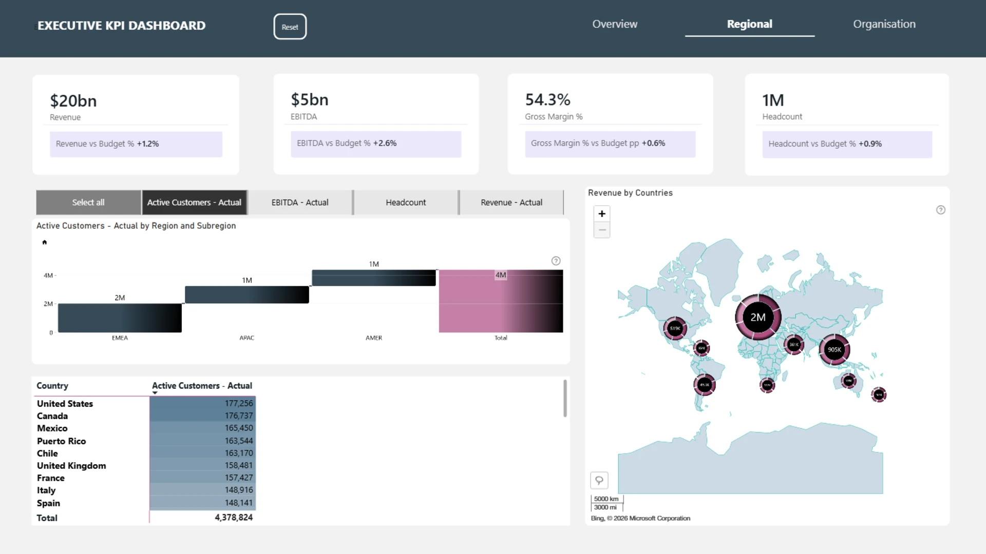Click the map zoom out minus button

click(x=602, y=230)
